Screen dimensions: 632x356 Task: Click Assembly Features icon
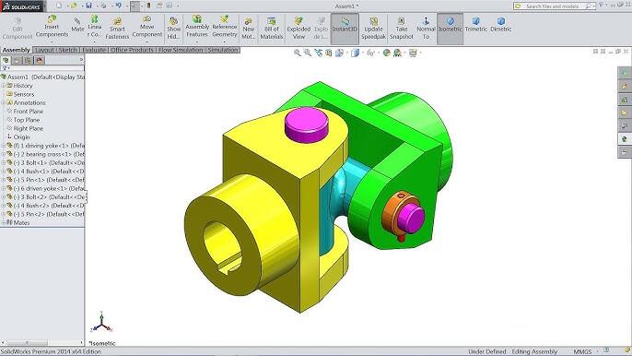tap(197, 19)
